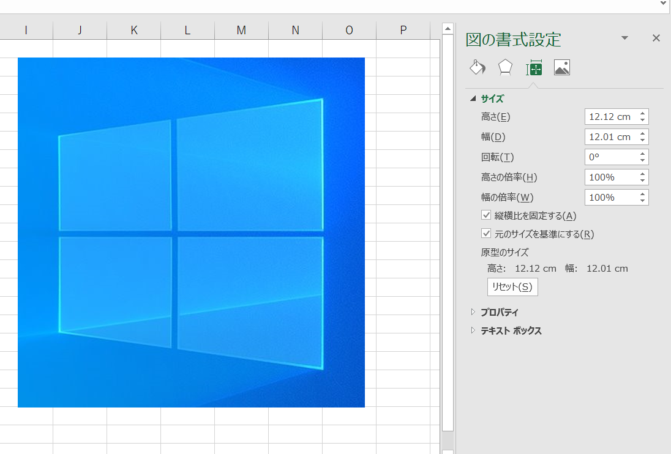Click the リセット button
The image size is (671, 454).
512,287
